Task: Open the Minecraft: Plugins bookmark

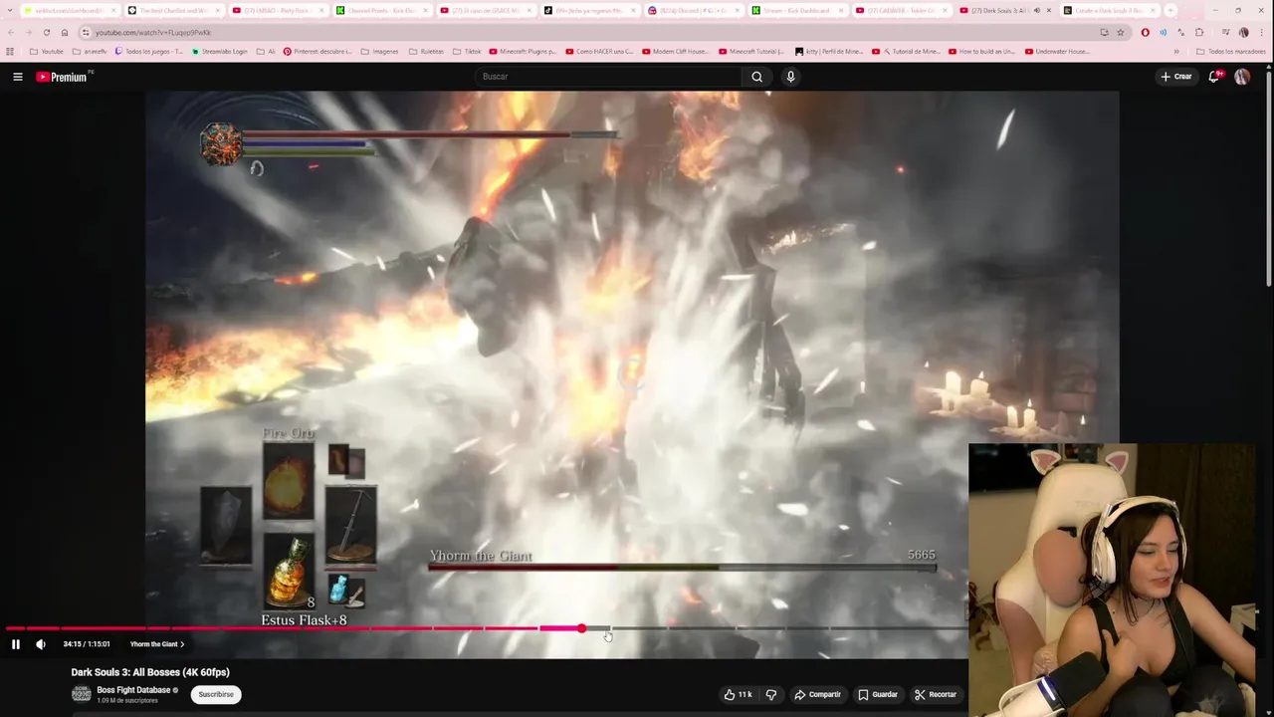Action: point(523,51)
